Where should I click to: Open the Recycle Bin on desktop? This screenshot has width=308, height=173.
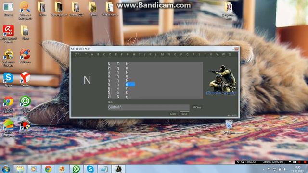[x=229, y=127]
